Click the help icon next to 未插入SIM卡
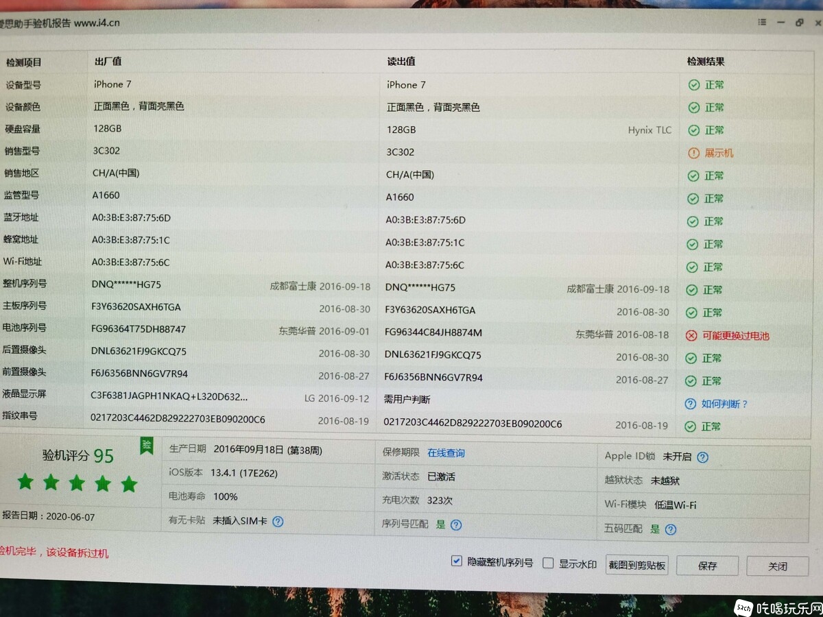 (278, 521)
